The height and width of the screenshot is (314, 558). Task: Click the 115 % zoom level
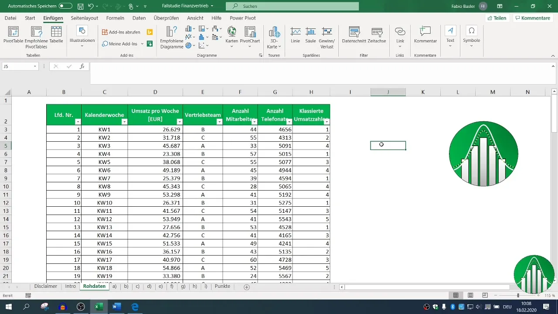click(550, 296)
